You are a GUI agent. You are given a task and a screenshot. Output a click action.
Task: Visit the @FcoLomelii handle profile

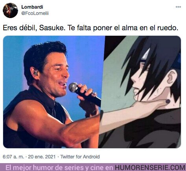(35, 13)
